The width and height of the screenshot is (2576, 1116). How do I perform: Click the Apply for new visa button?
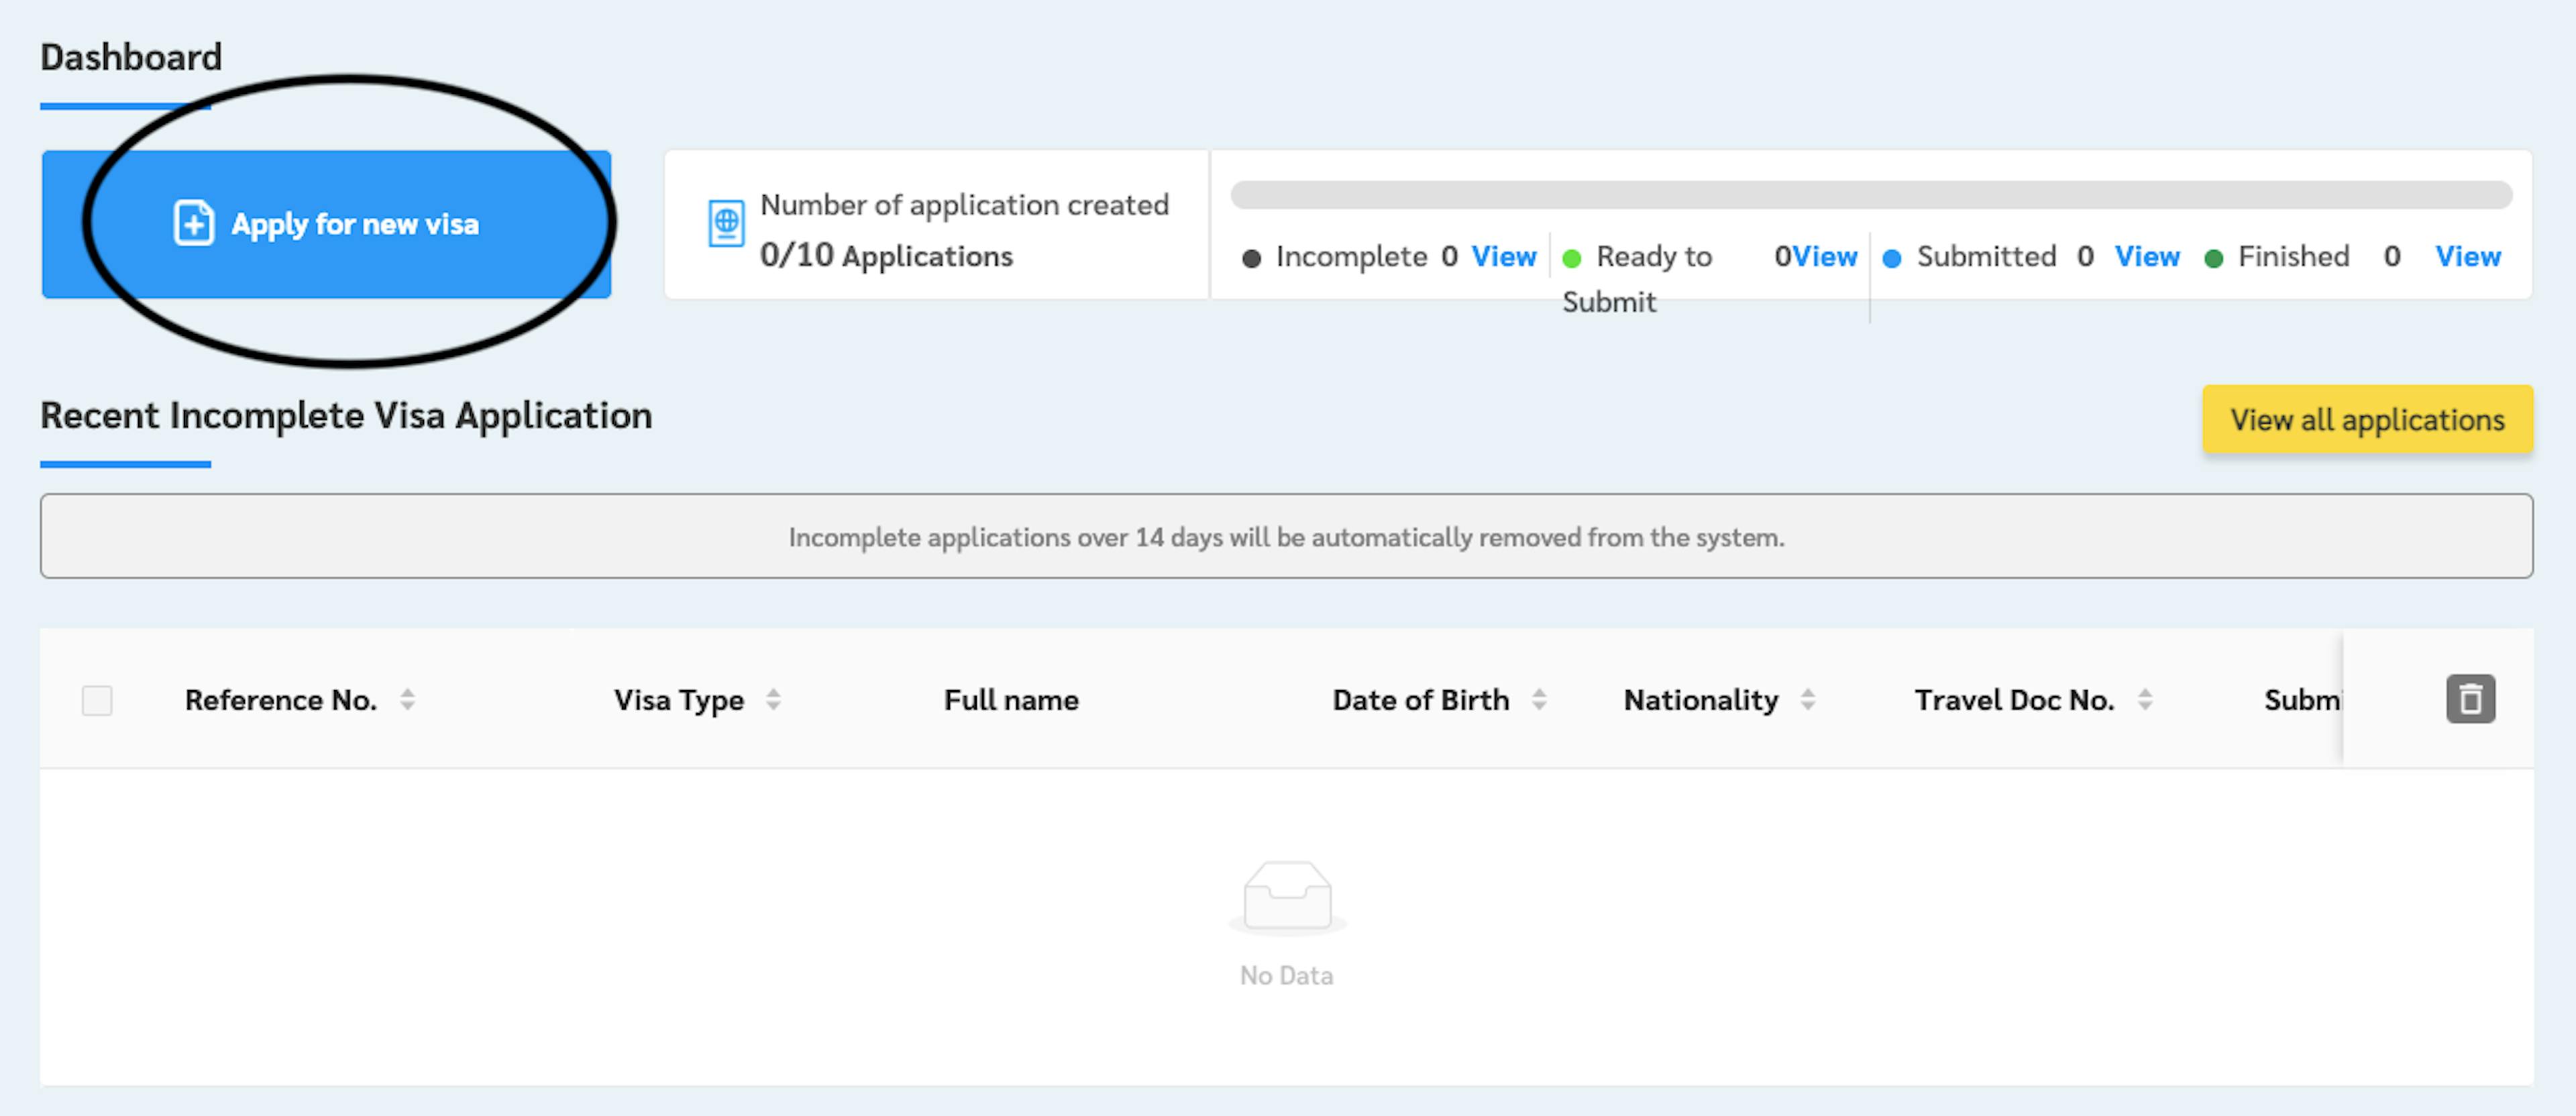tap(326, 224)
